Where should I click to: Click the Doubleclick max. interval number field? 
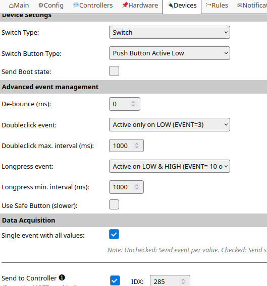click(126, 146)
